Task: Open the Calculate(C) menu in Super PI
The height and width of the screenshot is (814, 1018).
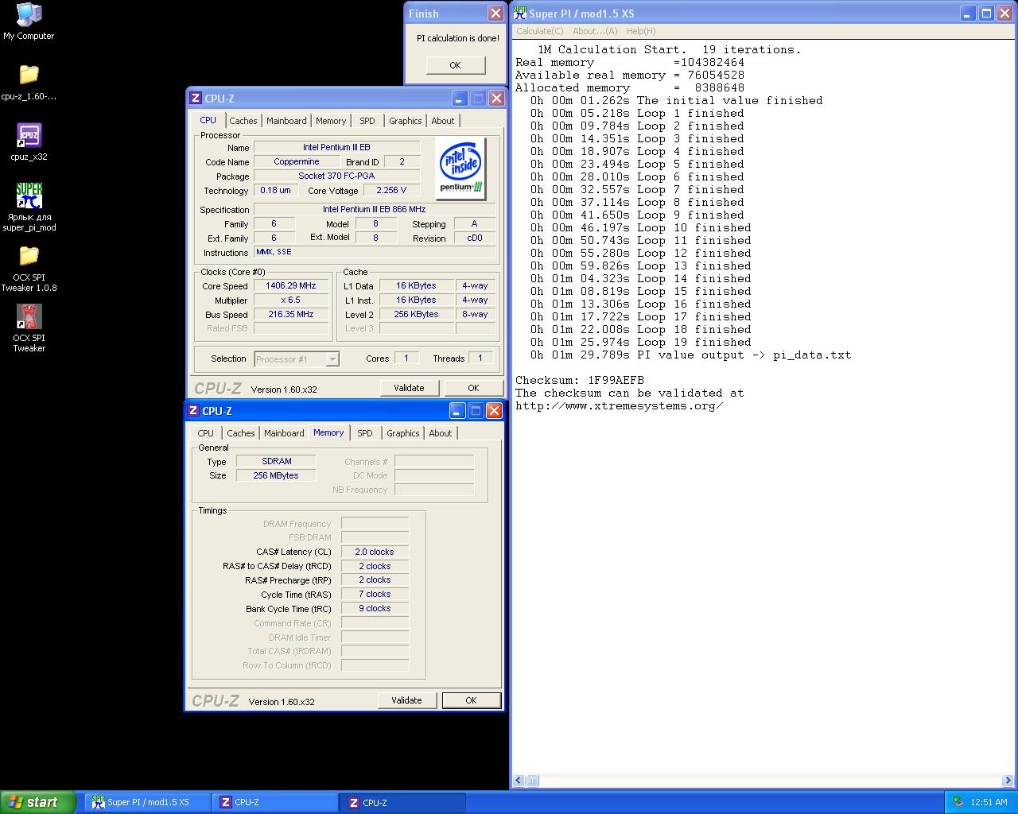Action: tap(539, 31)
